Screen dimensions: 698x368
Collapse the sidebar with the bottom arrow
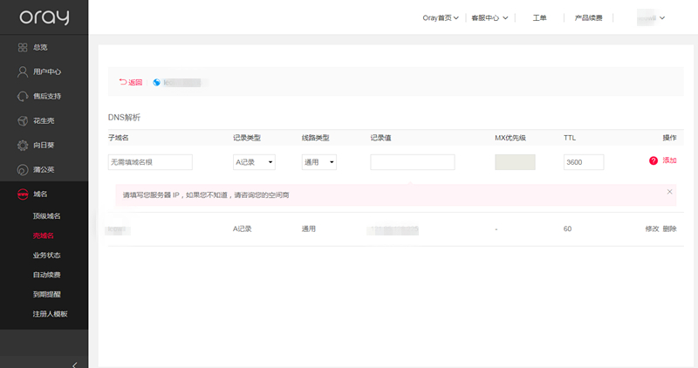click(74, 363)
